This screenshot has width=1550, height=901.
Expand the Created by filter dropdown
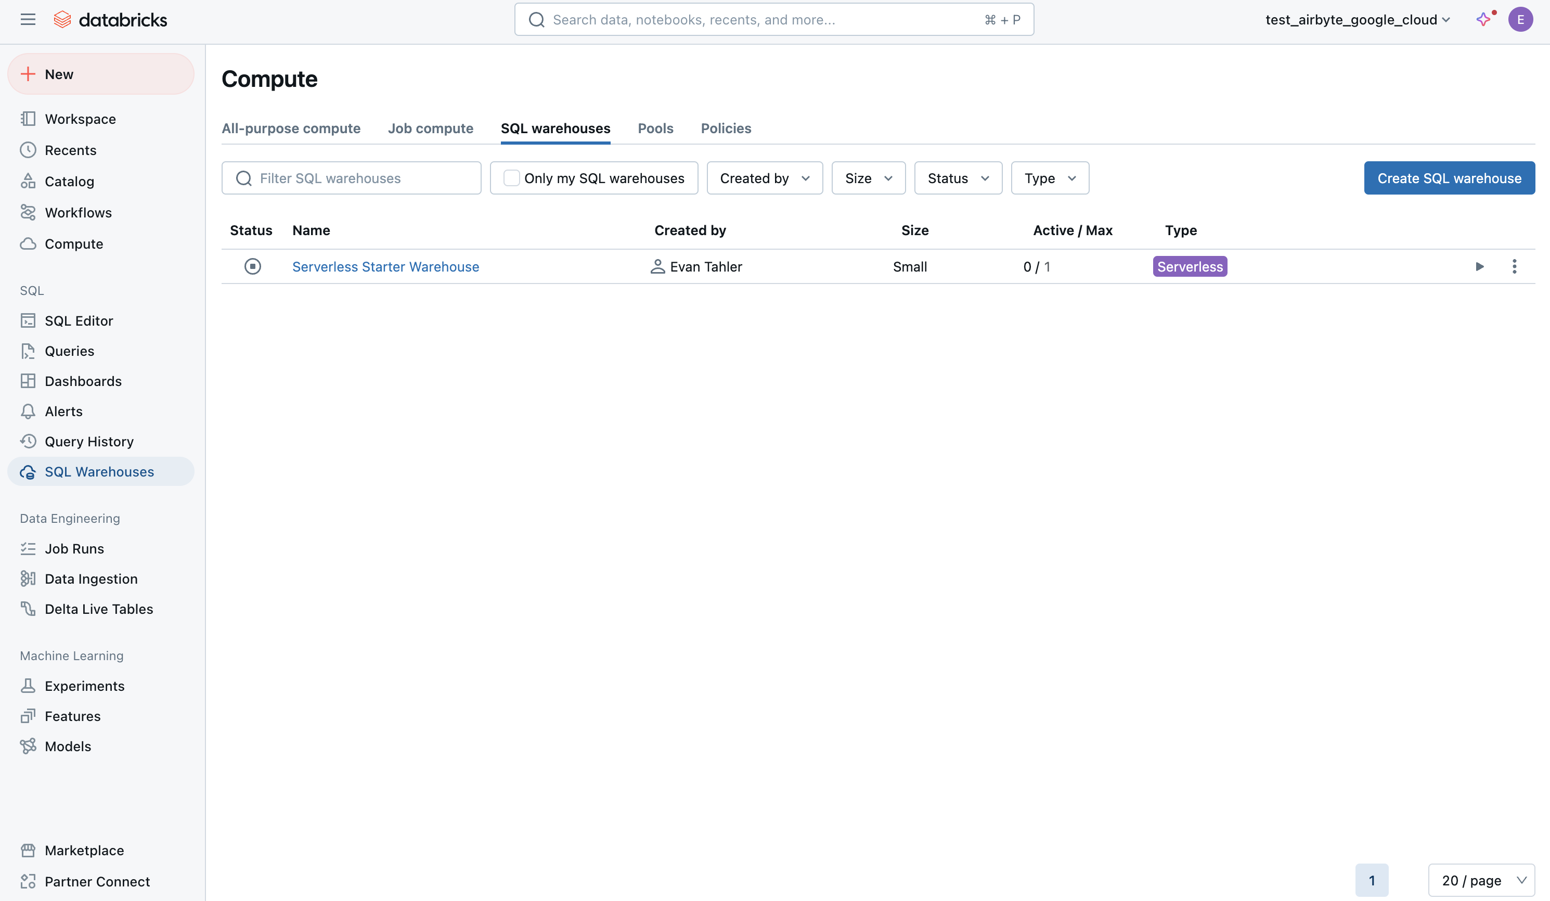coord(765,178)
